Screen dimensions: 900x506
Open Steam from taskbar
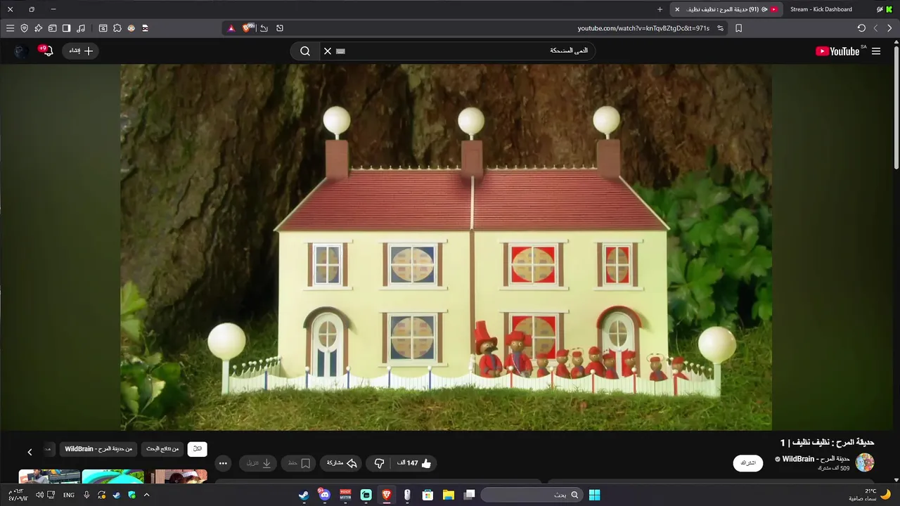click(303, 495)
